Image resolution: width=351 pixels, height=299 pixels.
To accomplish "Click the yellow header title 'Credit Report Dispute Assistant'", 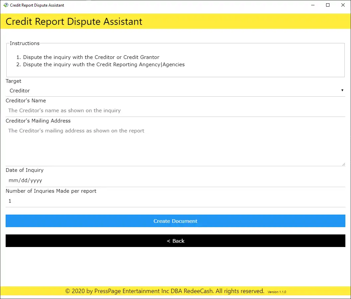I will 74,22.
